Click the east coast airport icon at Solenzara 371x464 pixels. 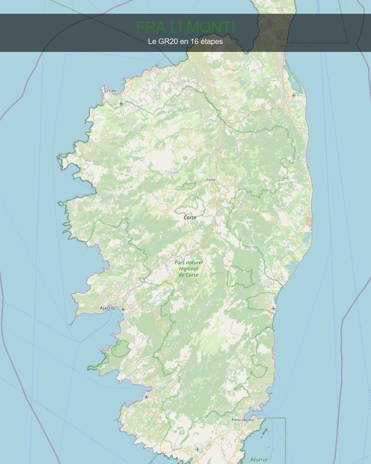coord(273,308)
